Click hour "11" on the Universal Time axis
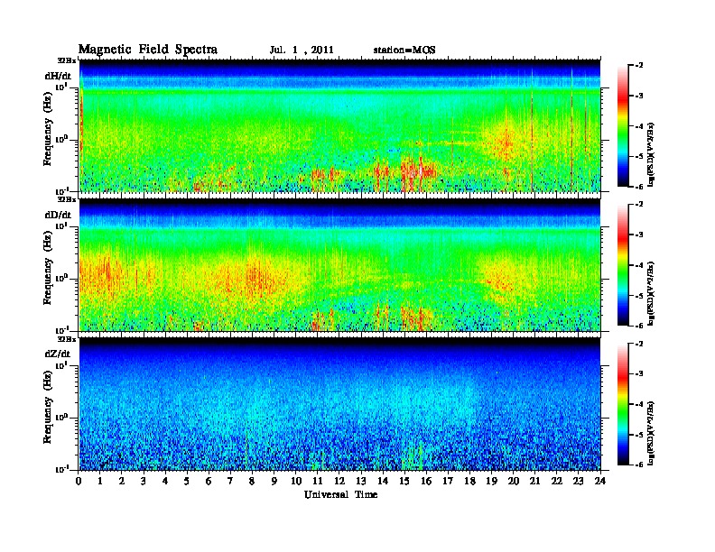 click(x=318, y=481)
